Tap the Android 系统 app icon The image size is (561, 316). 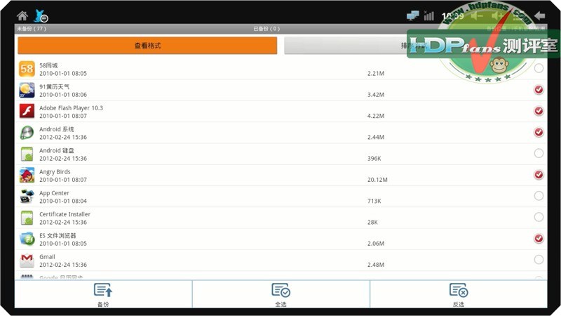[x=27, y=133]
